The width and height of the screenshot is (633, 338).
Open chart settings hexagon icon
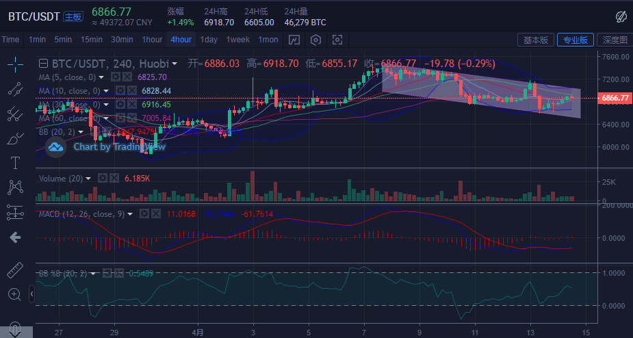pos(315,40)
